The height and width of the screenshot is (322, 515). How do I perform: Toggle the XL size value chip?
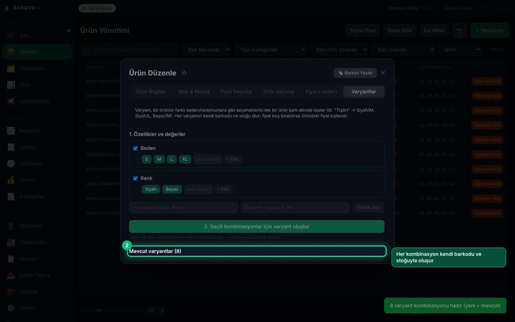[185, 159]
